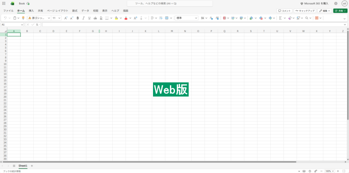Click the text alignment icon
This screenshot has width=349, height=173.
pyautogui.click(x=152, y=18)
